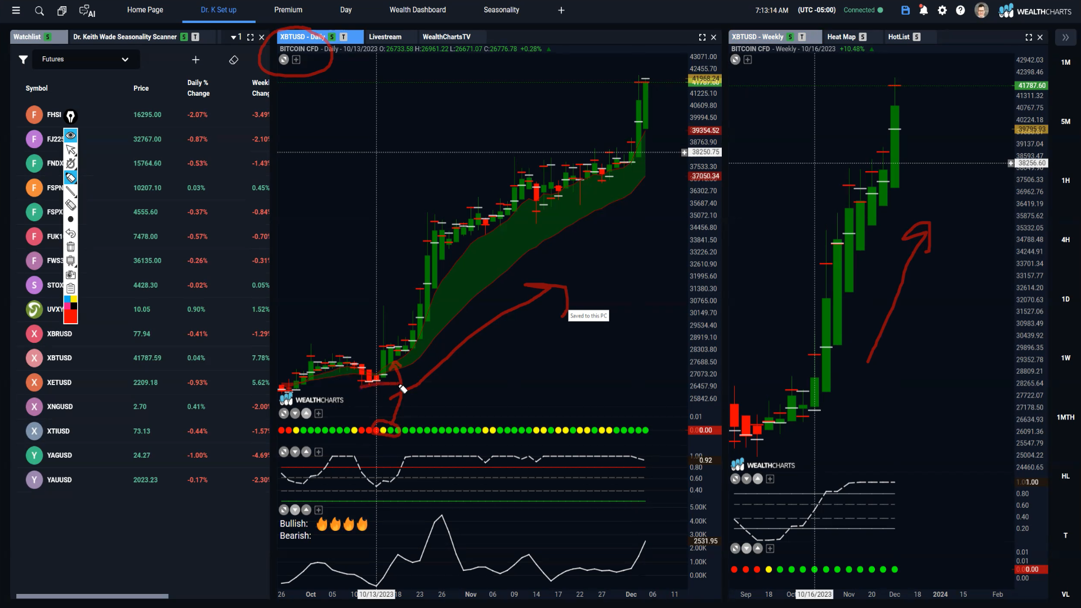Toggle the daily chart main indicator visibility
This screenshot has width=1081, height=608.
[284, 60]
